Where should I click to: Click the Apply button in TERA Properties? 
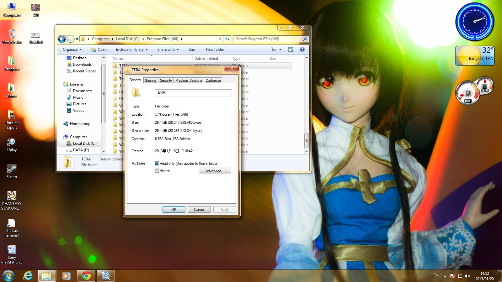coord(225,210)
